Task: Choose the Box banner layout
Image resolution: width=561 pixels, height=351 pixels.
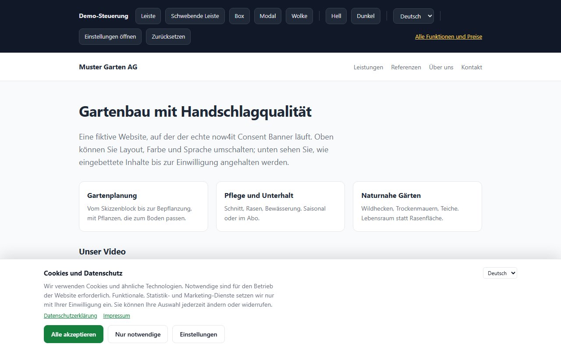Action: pos(239,16)
